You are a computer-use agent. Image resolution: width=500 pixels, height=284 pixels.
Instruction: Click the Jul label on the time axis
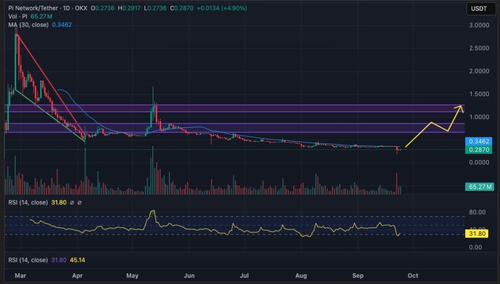click(x=245, y=276)
